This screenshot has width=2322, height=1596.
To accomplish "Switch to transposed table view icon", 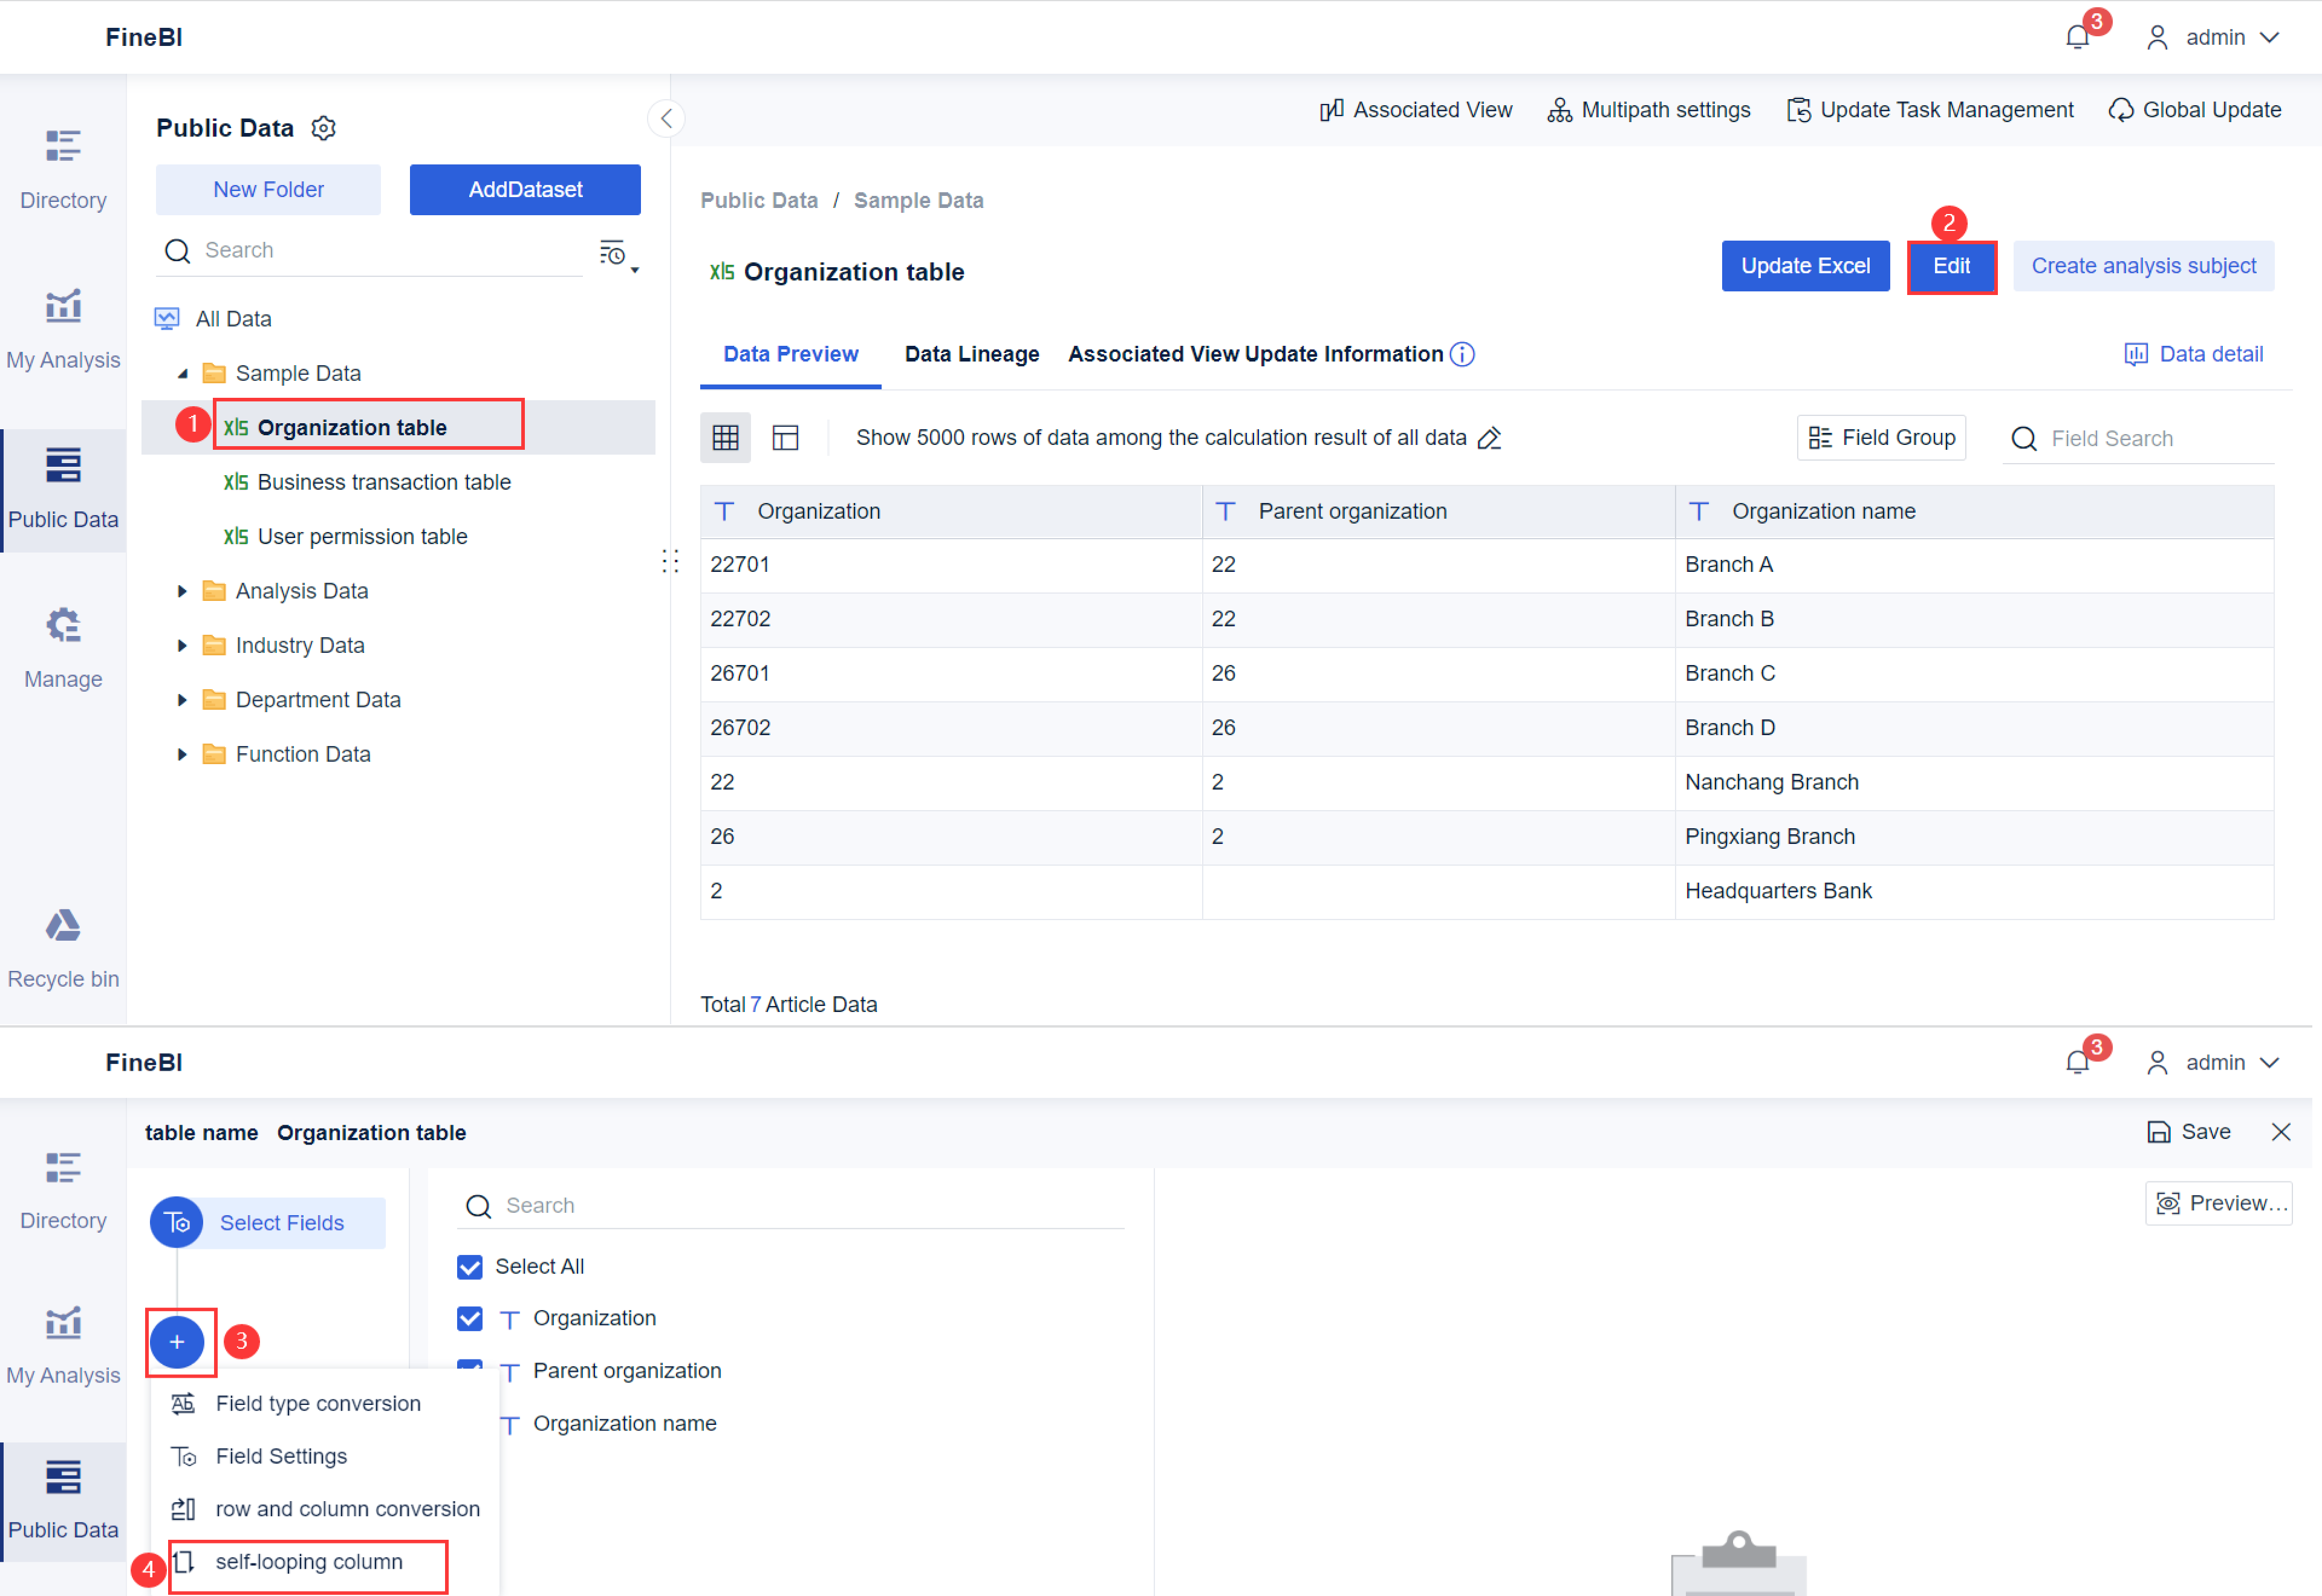I will pos(787,437).
